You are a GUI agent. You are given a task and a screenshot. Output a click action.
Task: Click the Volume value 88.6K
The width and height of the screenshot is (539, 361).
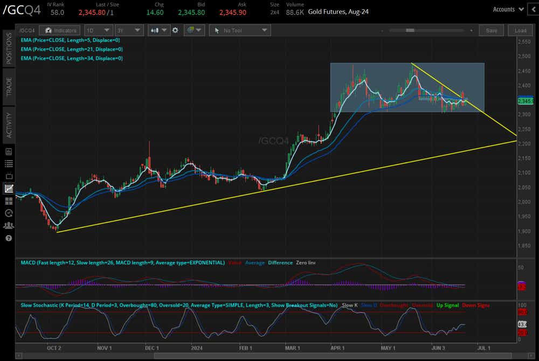pyautogui.click(x=295, y=12)
